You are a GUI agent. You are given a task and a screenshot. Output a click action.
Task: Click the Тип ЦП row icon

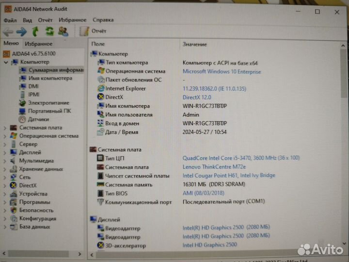tap(100, 158)
